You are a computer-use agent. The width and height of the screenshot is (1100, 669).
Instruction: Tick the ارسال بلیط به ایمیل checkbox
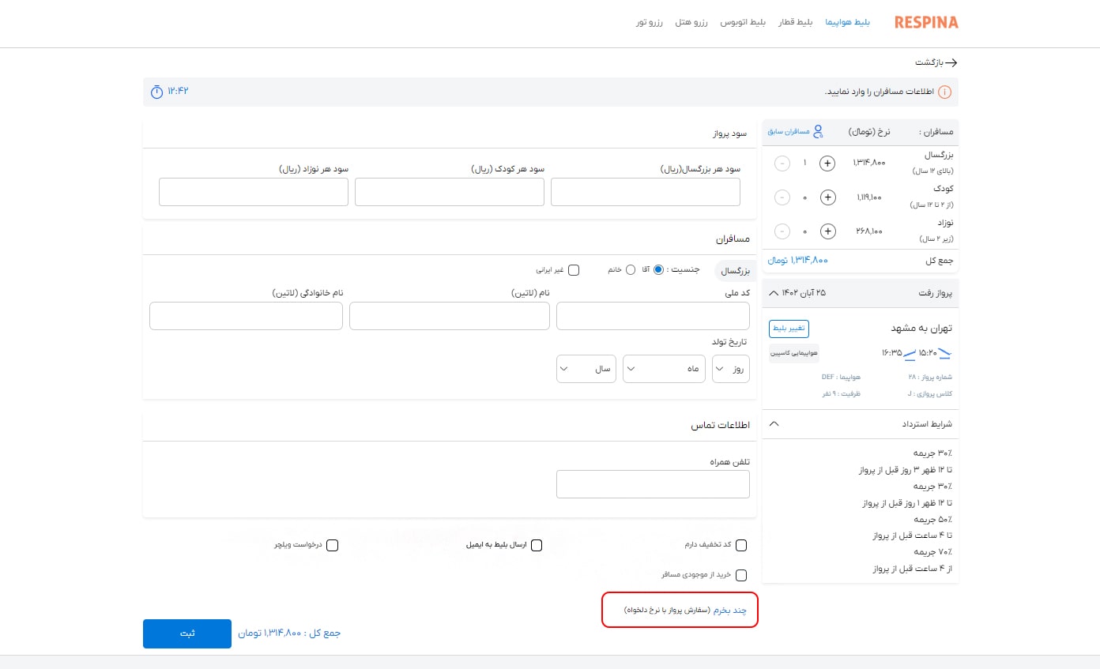tap(537, 545)
